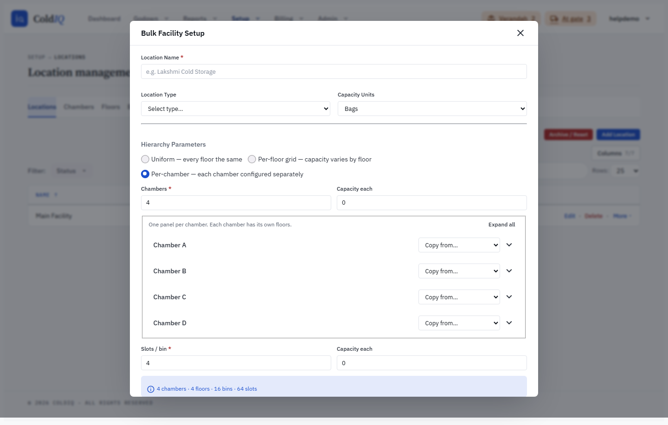Open the Status filter dropdown

(x=71, y=171)
